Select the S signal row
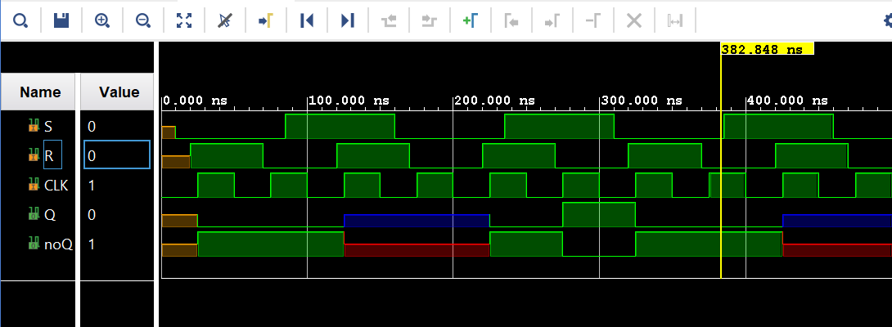Screen dimensions: 892x327 [x=38, y=126]
